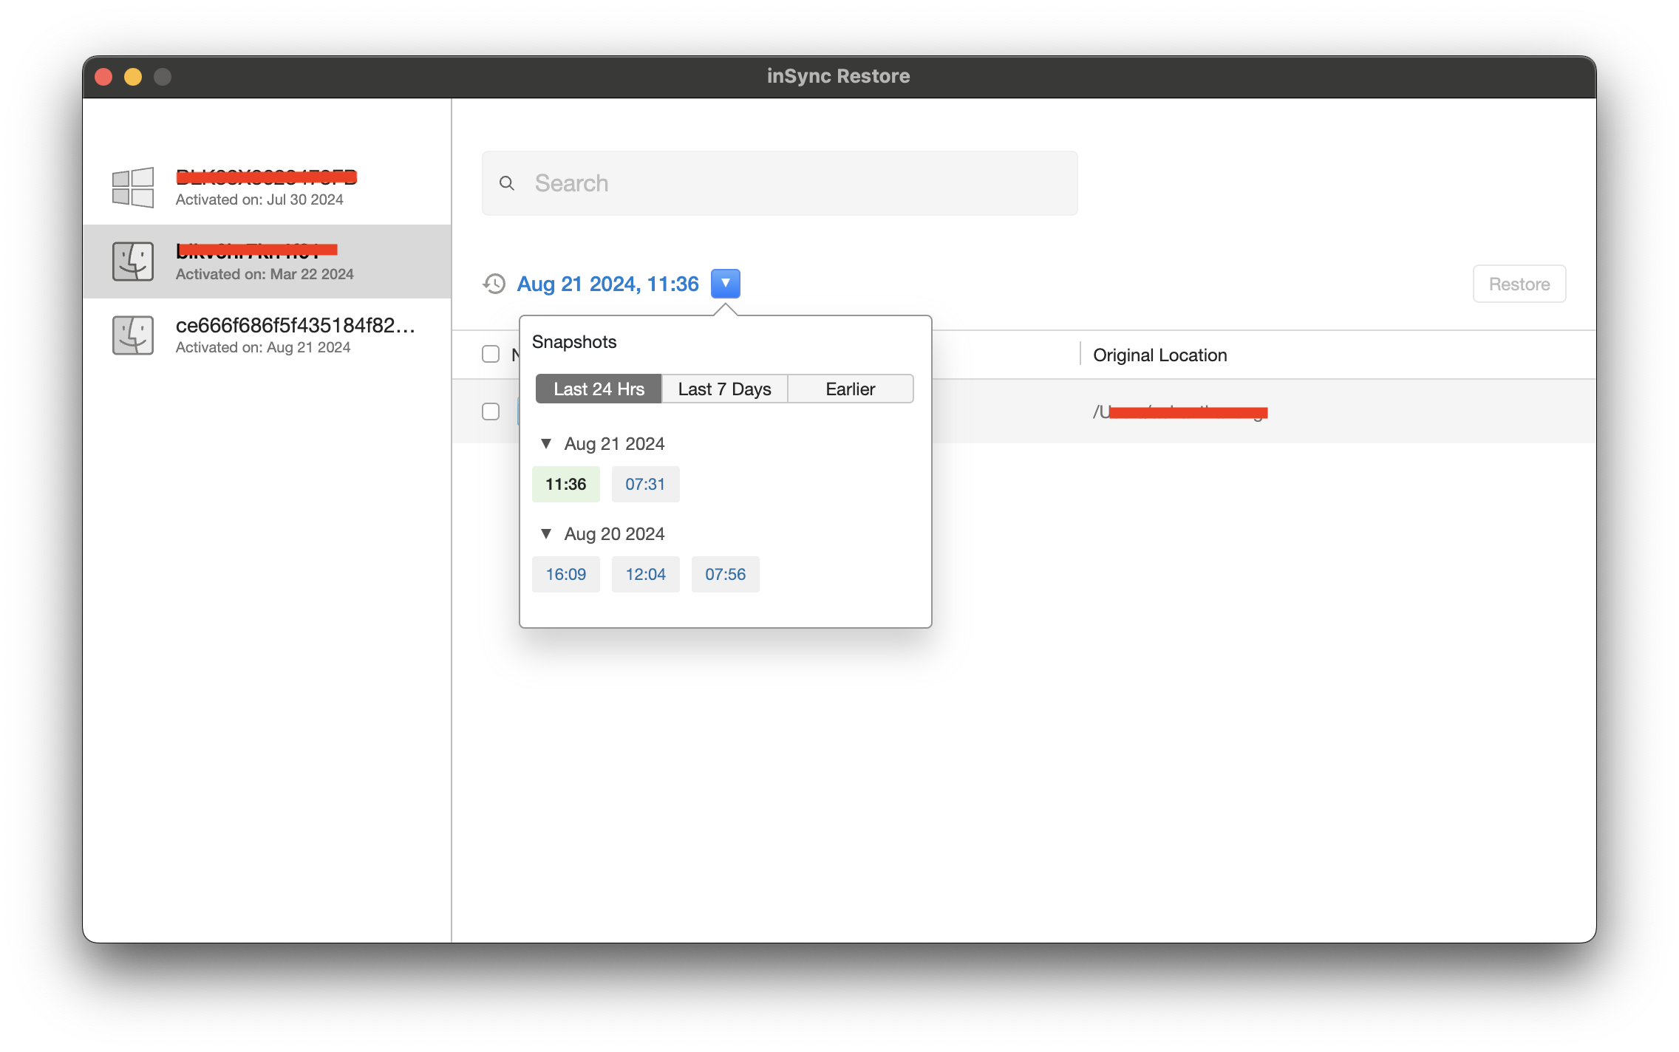Click the magnifying glass search icon
Image resolution: width=1679 pixels, height=1052 pixels.
click(x=506, y=183)
